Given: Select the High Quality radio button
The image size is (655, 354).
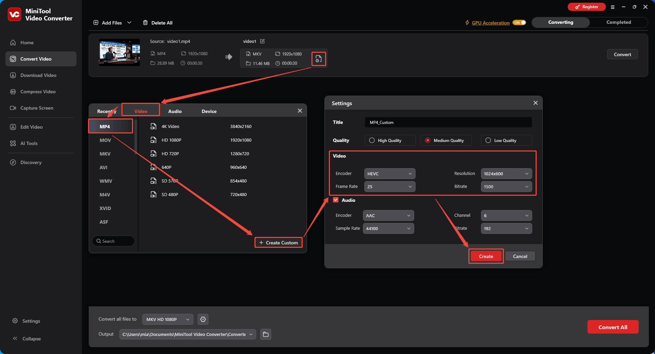Looking at the screenshot, I should [x=372, y=140].
